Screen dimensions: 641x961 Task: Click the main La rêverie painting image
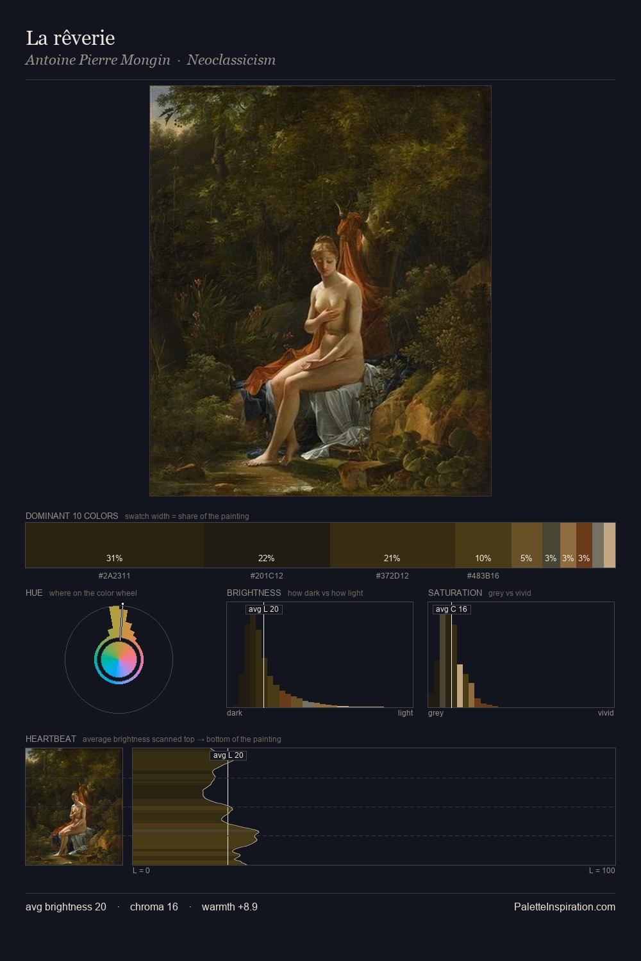pyautogui.click(x=320, y=291)
